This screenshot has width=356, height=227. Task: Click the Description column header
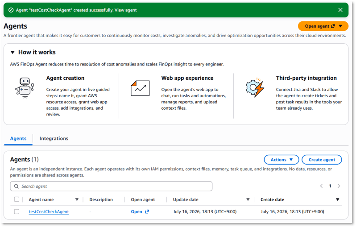coord(101,199)
